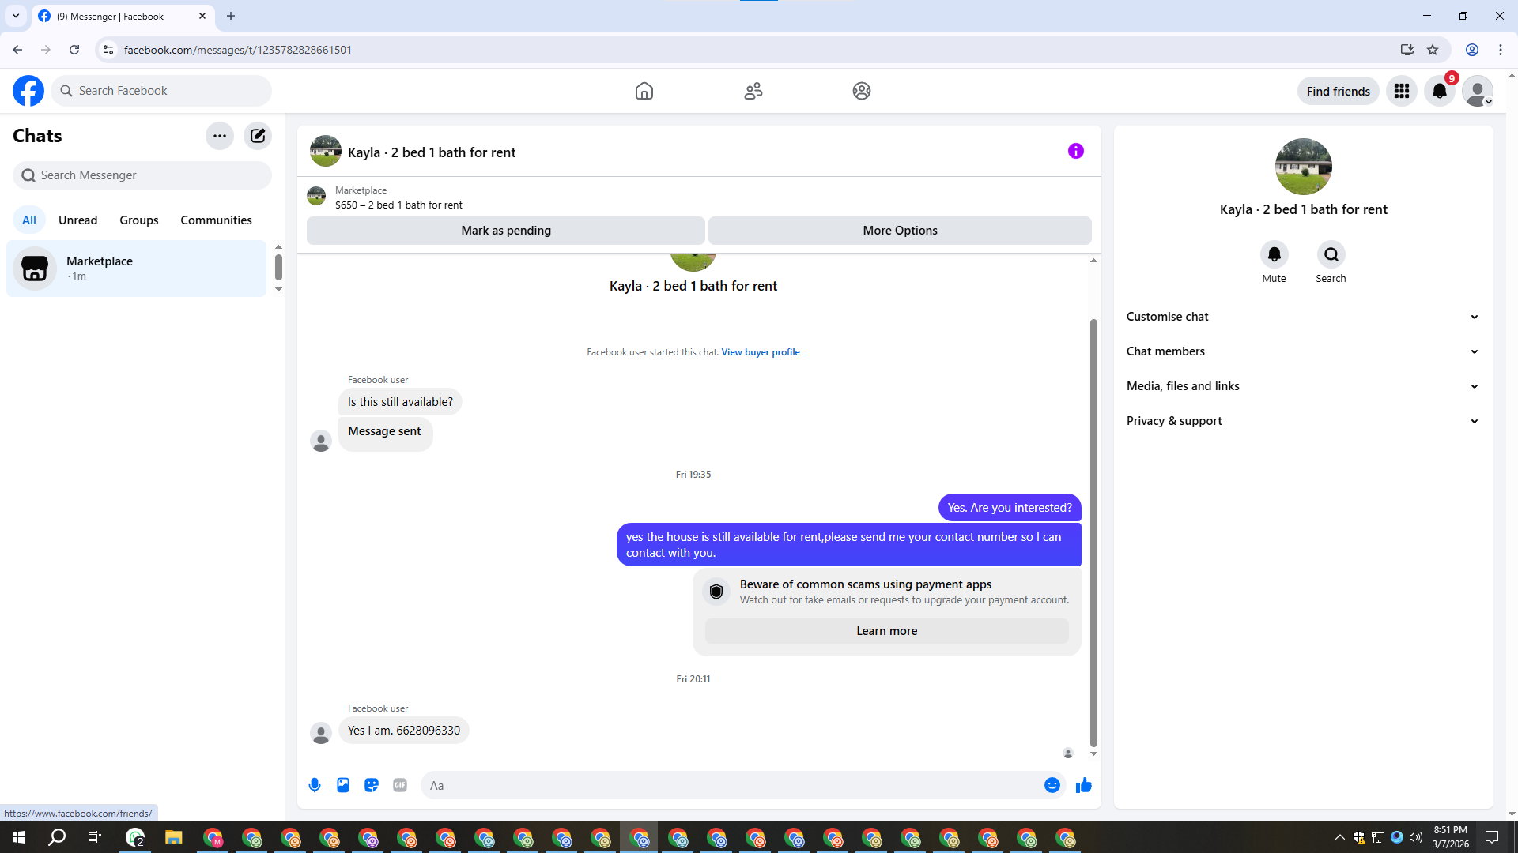The width and height of the screenshot is (1518, 853).
Task: Attach a photo using the image icon
Action: 343,785
